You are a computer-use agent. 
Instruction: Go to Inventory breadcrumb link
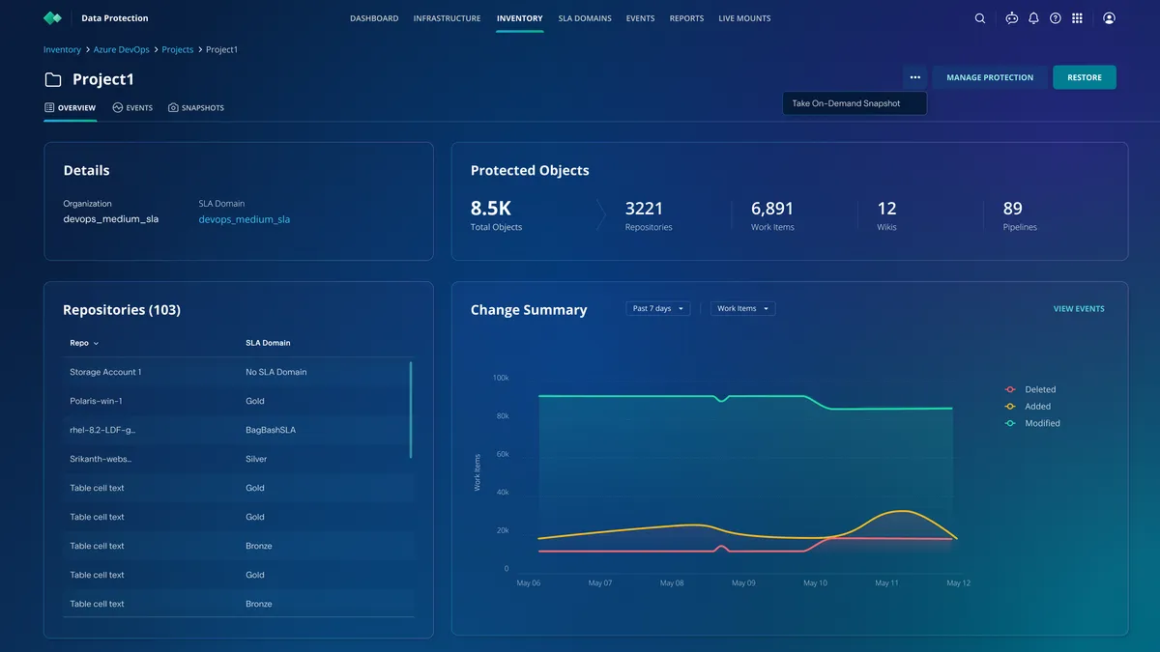click(x=62, y=49)
